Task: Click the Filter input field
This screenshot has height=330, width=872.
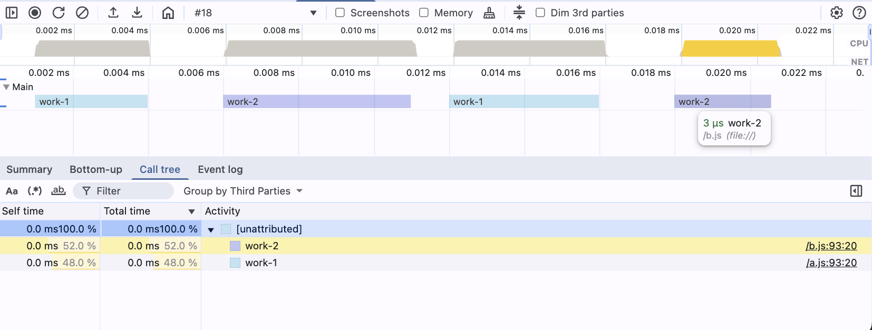Action: [123, 191]
